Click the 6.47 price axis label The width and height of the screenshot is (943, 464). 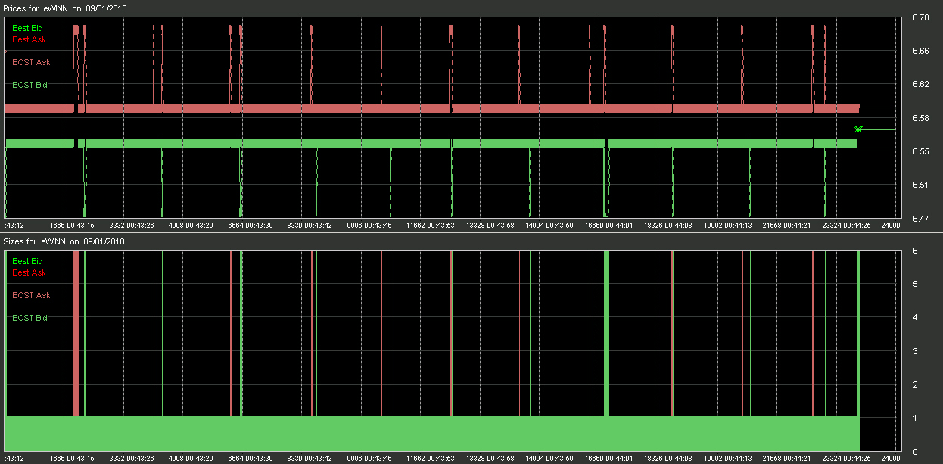tap(921, 219)
